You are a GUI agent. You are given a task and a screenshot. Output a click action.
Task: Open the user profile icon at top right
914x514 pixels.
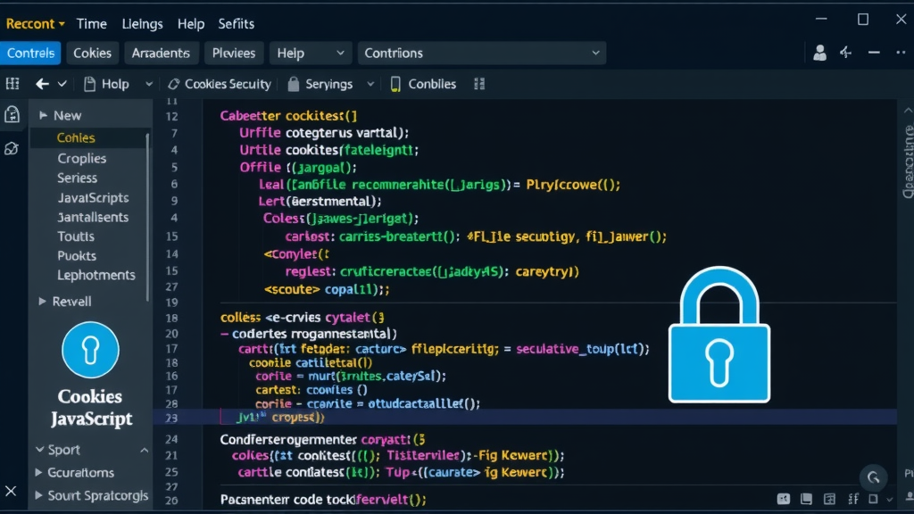819,53
